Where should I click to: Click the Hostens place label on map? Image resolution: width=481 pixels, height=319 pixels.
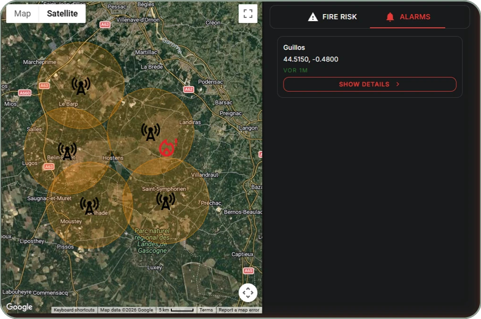point(113,158)
